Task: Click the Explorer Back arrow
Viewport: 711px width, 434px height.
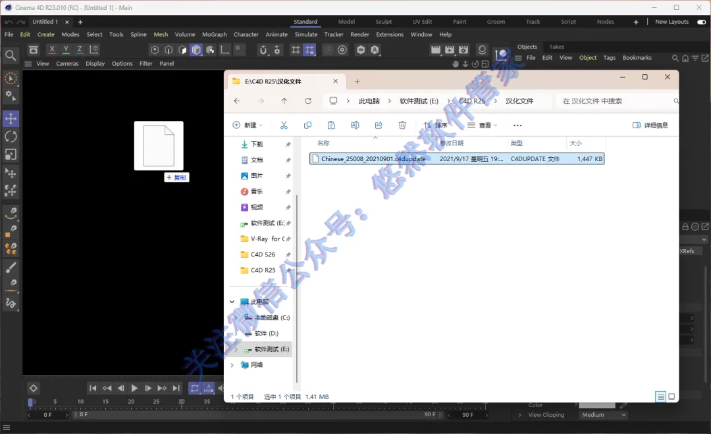Action: coord(237,101)
